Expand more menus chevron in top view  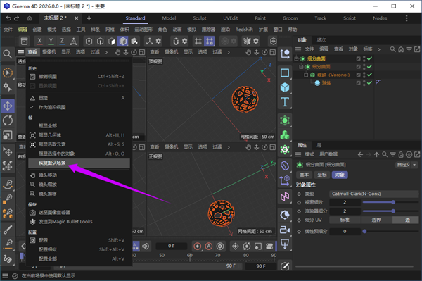click(x=229, y=52)
